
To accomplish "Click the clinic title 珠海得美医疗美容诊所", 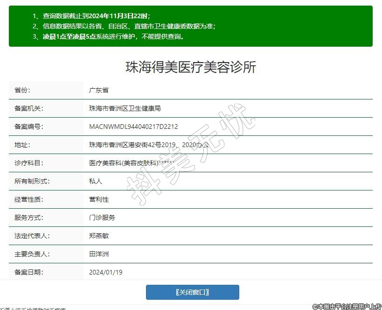I will click(191, 67).
